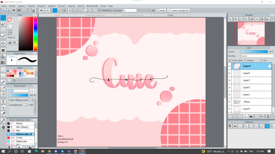Image resolution: width=275 pixels, height=154 pixels.
Task: Turn on the circle snap guide
Action: (80, 10)
